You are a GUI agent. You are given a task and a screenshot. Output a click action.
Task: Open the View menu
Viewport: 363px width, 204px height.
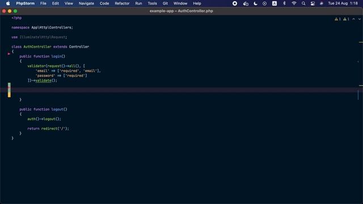(x=69, y=3)
